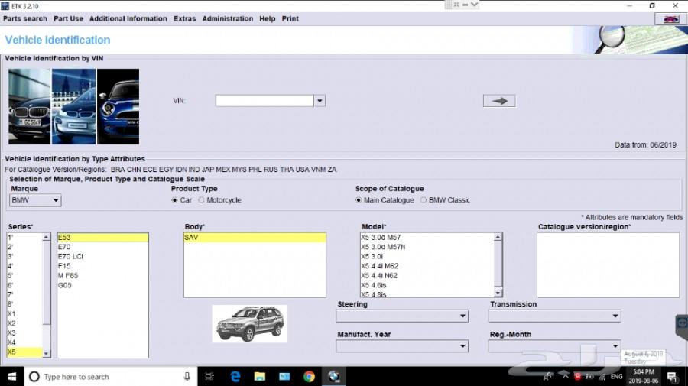Screen dimensions: 688x386
Task: Select series X5 in the list
Action: click(x=24, y=352)
